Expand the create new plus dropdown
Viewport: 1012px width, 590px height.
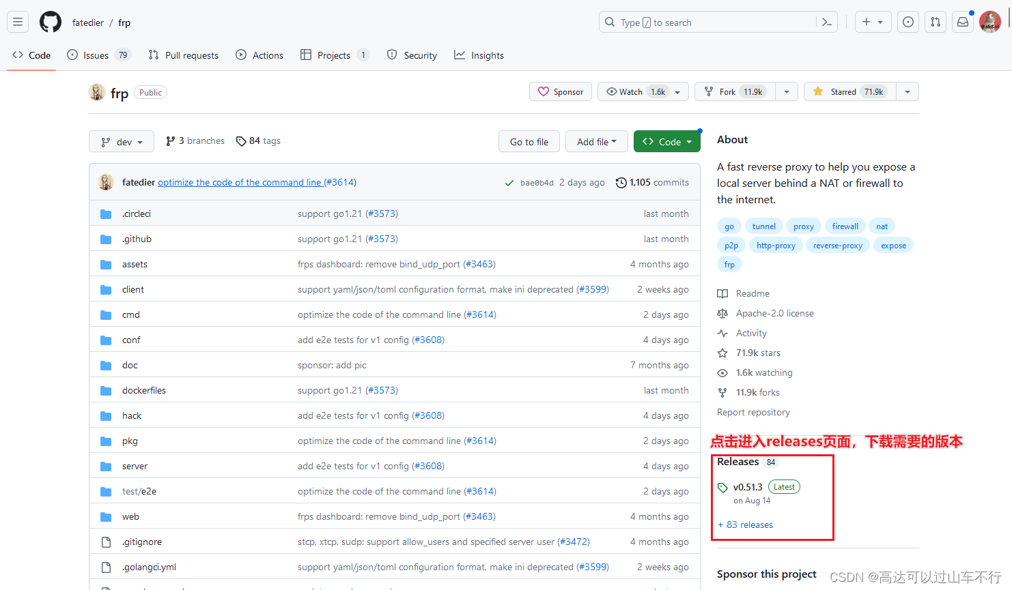(x=873, y=22)
